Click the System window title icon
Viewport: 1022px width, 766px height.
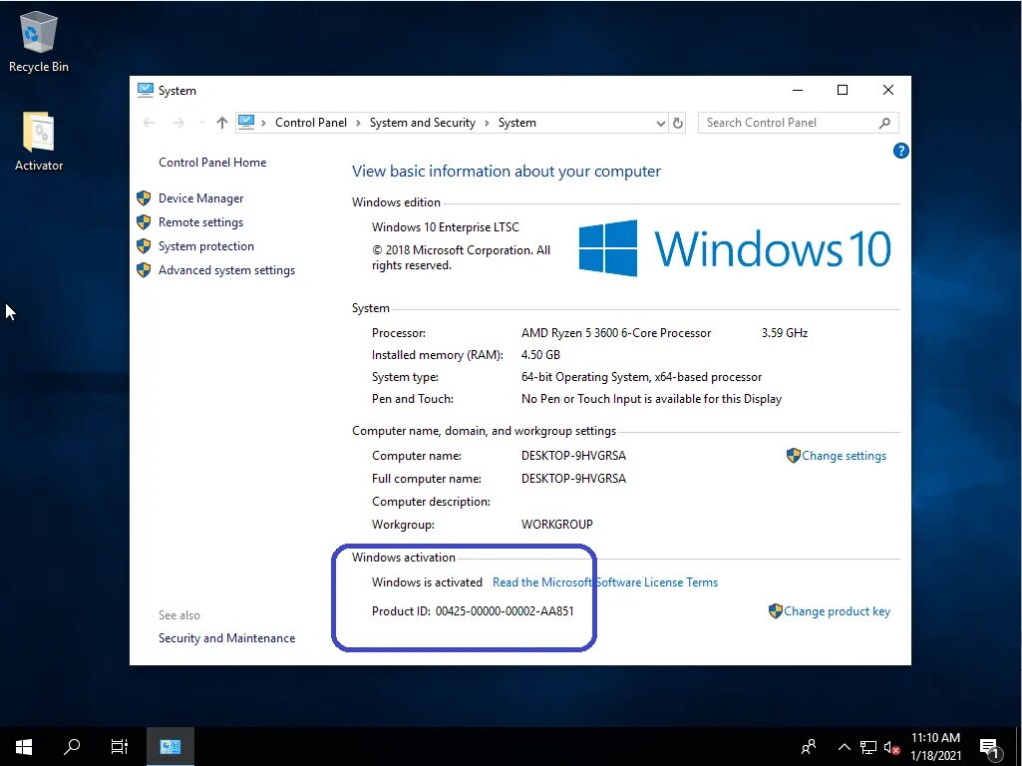tap(146, 90)
